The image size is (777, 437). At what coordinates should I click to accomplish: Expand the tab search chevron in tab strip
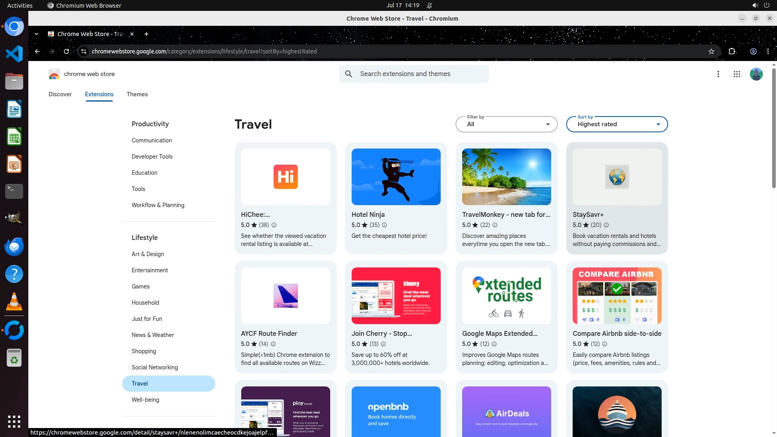[36, 34]
